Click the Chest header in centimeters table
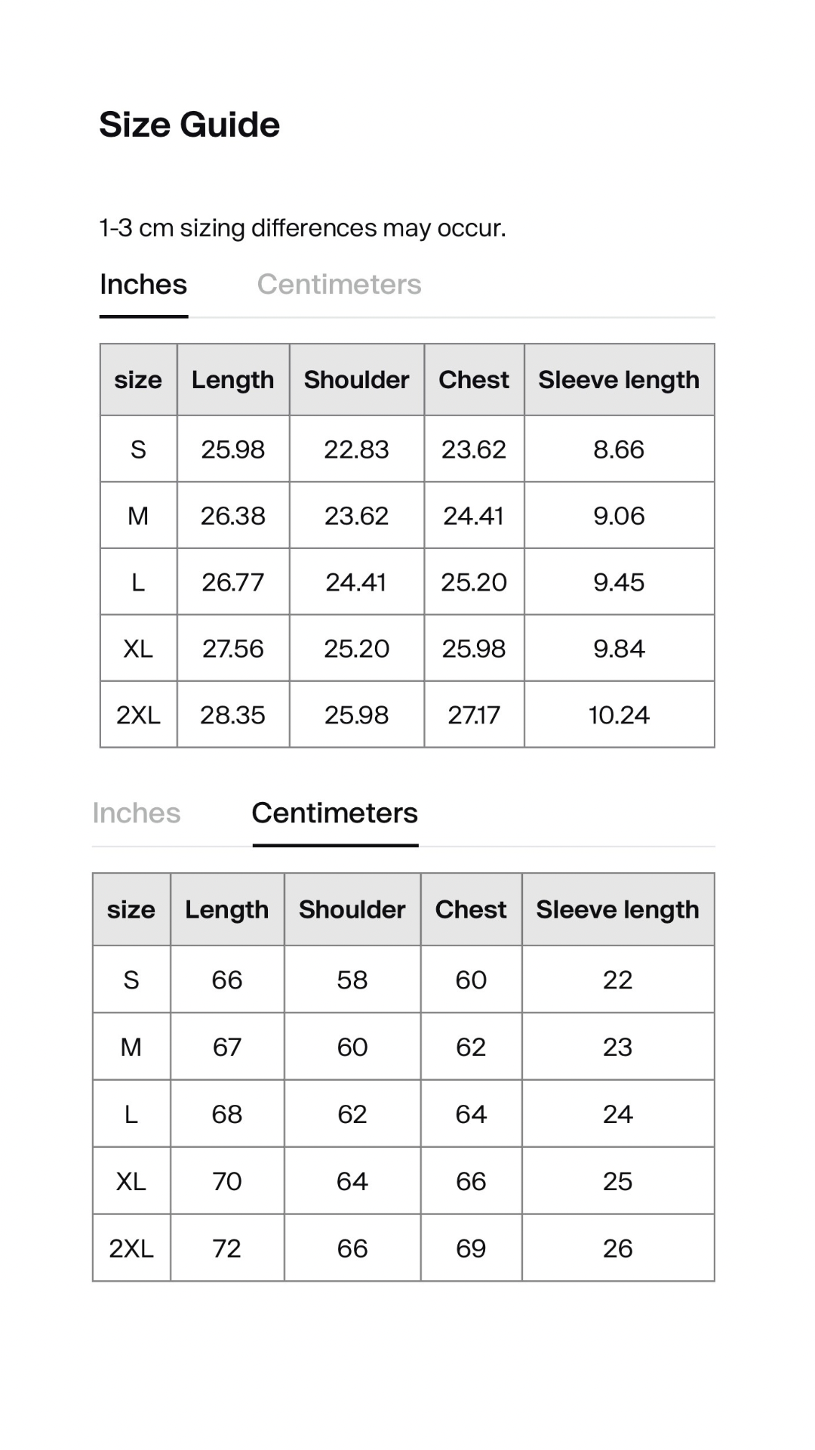This screenshot has width=815, height=1450. (x=471, y=910)
